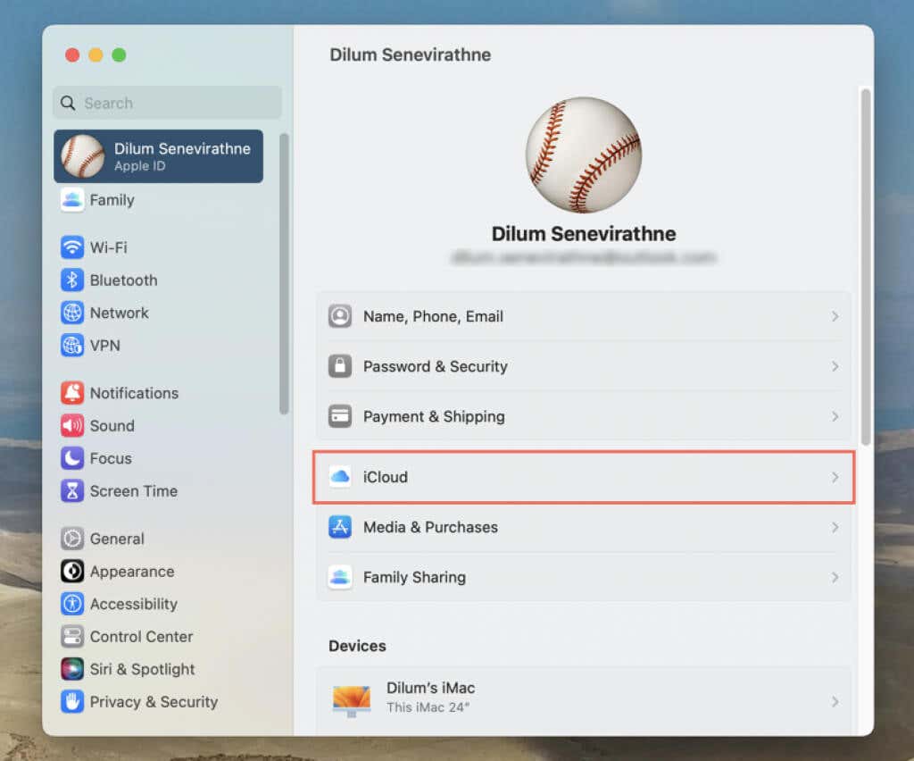
Task: Go to Wi-Fi settings label
Action: click(108, 247)
